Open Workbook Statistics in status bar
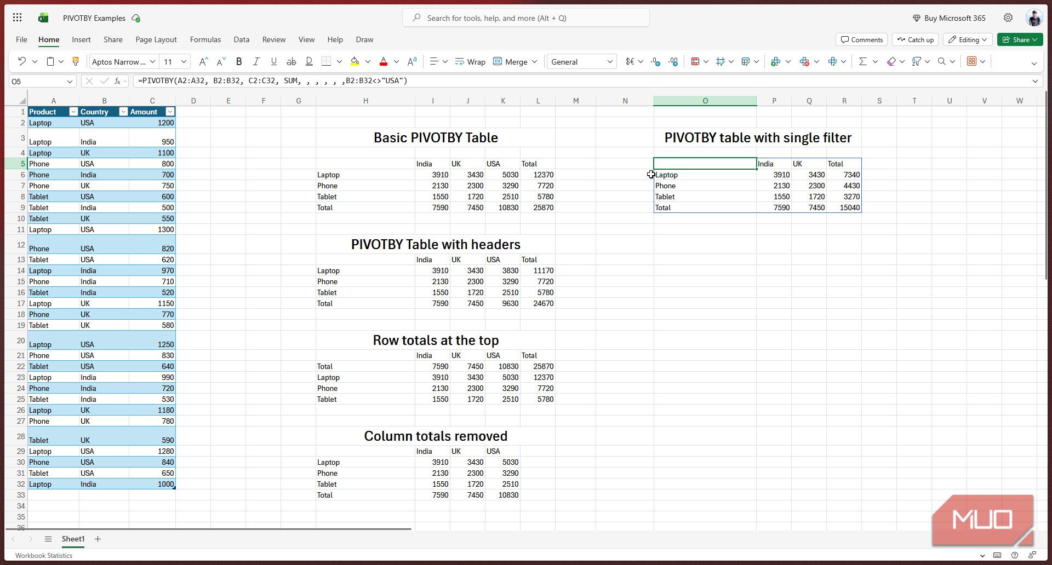 point(44,555)
